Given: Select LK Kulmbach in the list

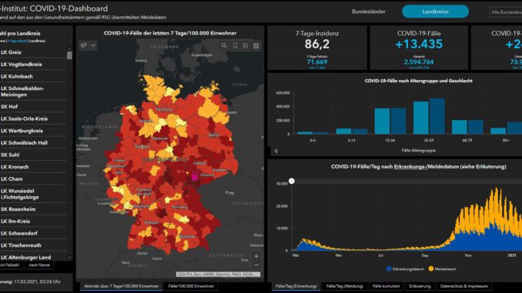Looking at the screenshot, I should click(x=33, y=76).
